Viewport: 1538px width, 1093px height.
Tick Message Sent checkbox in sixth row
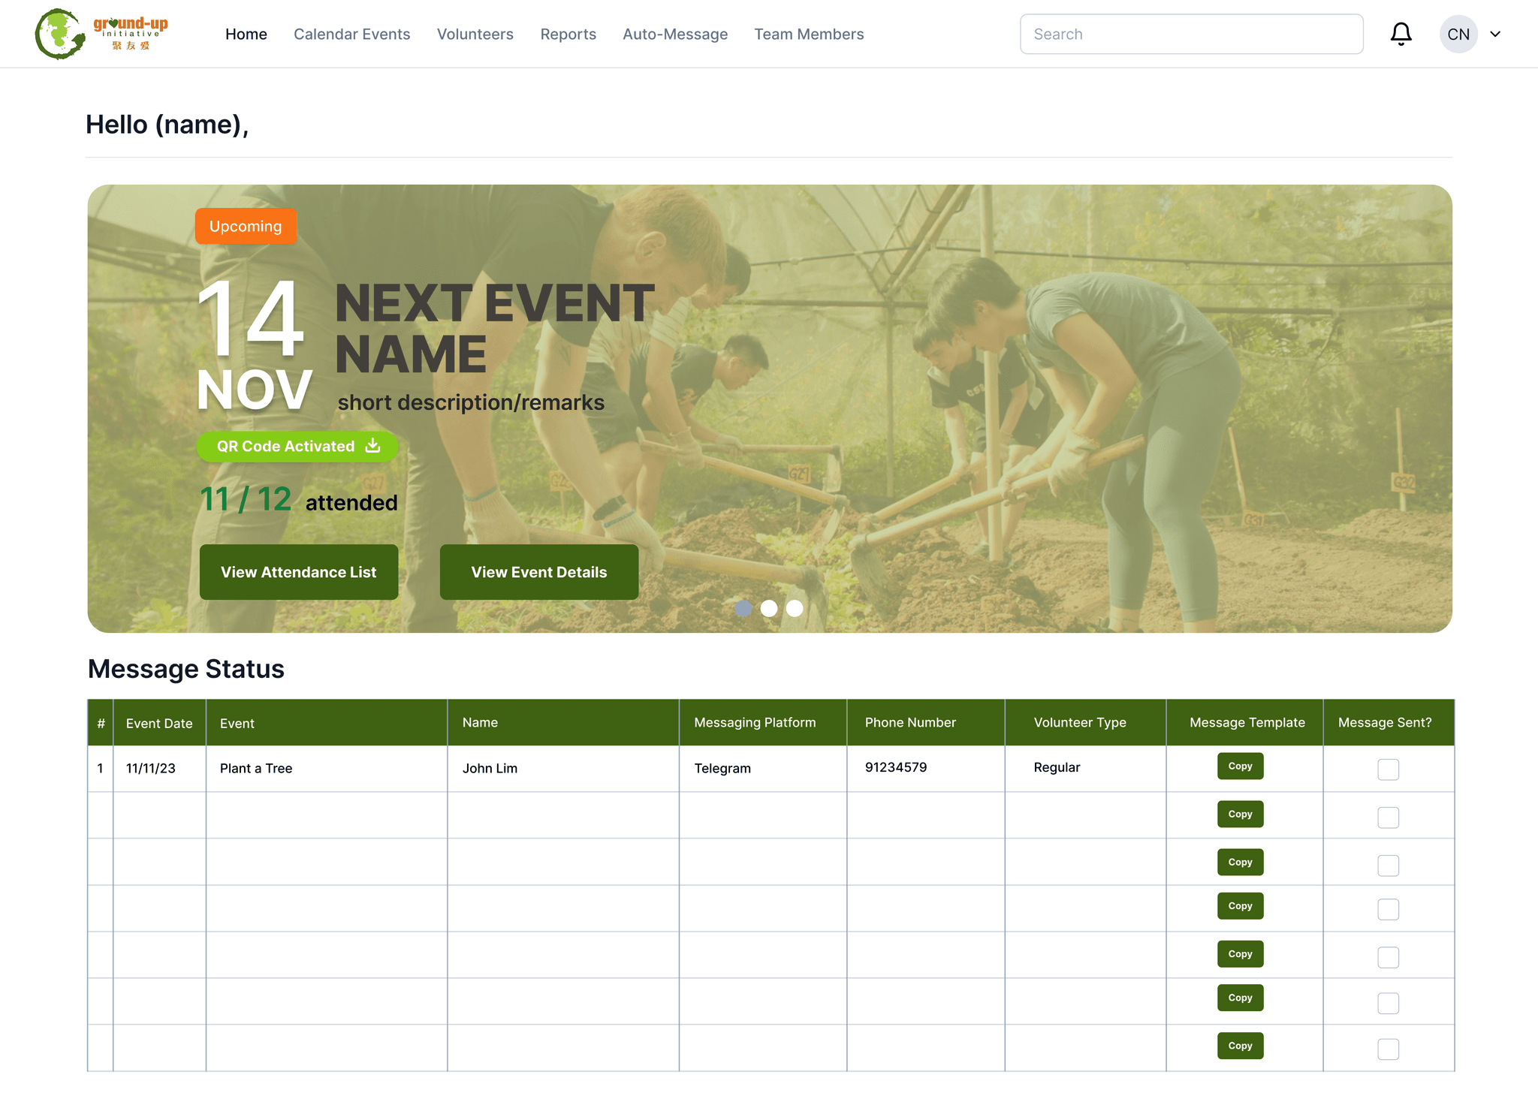pos(1388,1003)
